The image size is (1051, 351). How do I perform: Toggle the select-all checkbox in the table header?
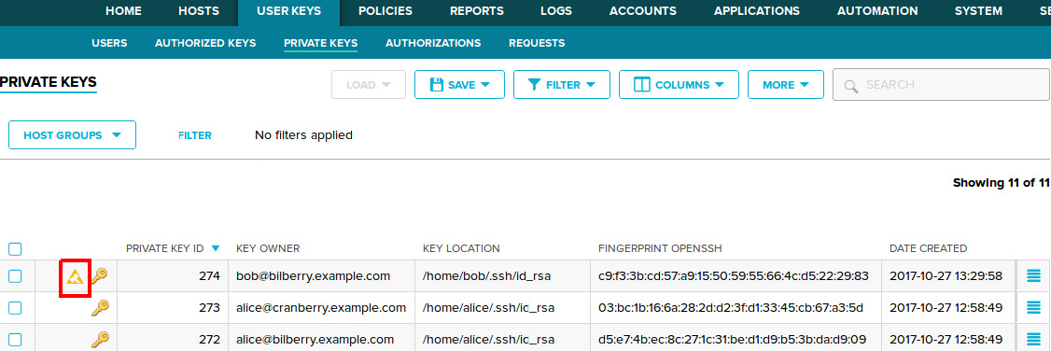click(15, 249)
